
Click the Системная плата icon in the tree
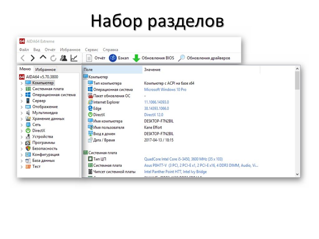(28, 89)
